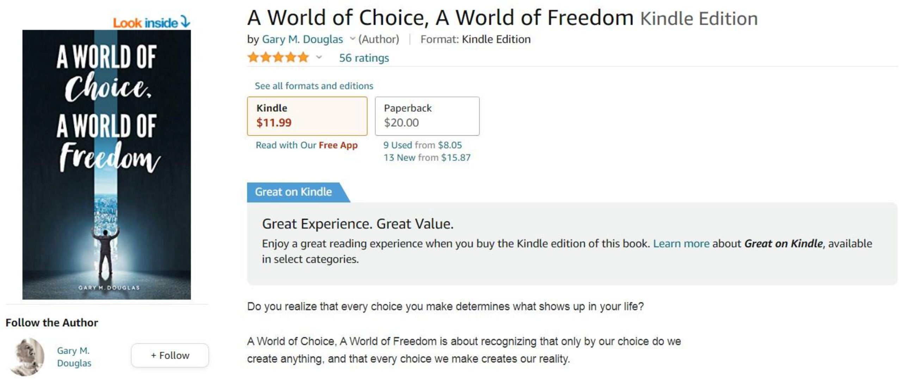The width and height of the screenshot is (909, 380).
Task: Click See all formats and editions
Action: (314, 85)
